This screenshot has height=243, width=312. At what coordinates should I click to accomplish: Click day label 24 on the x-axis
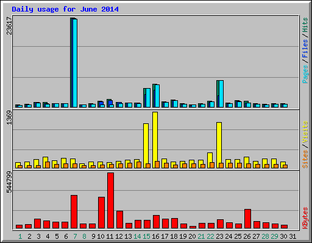tap(229, 236)
